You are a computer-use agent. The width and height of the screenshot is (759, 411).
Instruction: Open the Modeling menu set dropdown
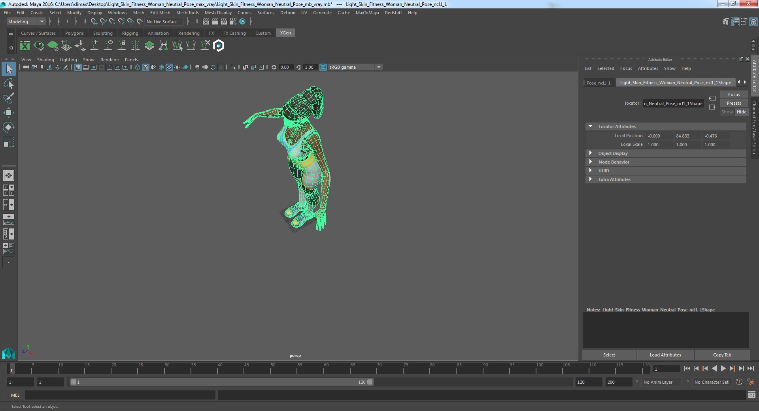click(x=26, y=22)
